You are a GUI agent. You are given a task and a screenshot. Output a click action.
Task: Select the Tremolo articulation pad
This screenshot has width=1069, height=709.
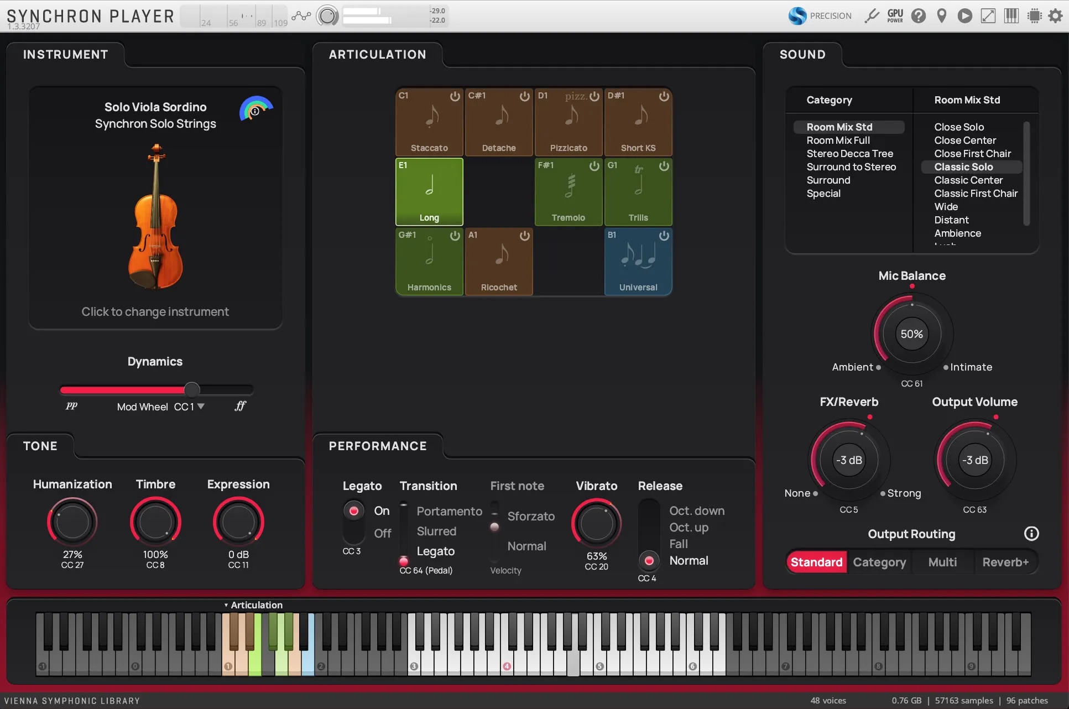coord(569,191)
